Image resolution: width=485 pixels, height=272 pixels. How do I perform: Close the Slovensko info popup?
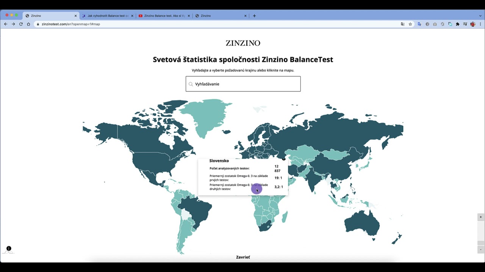(283, 159)
